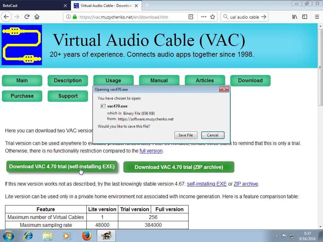Click the browser forward arrow
The height and width of the screenshot is (242, 323).
17,17
